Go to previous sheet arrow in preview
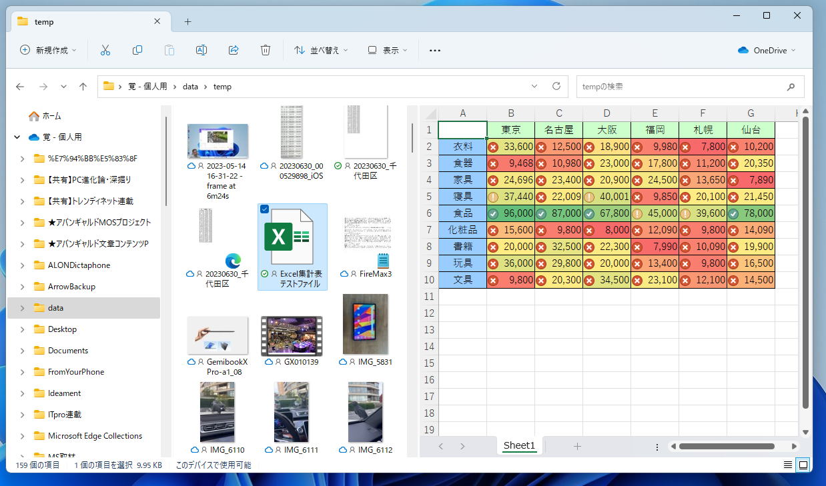This screenshot has width=826, height=486. [441, 446]
